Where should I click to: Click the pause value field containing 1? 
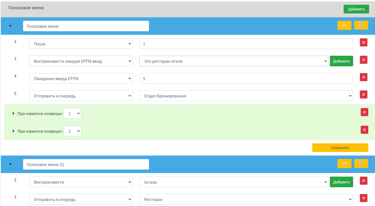point(246,44)
